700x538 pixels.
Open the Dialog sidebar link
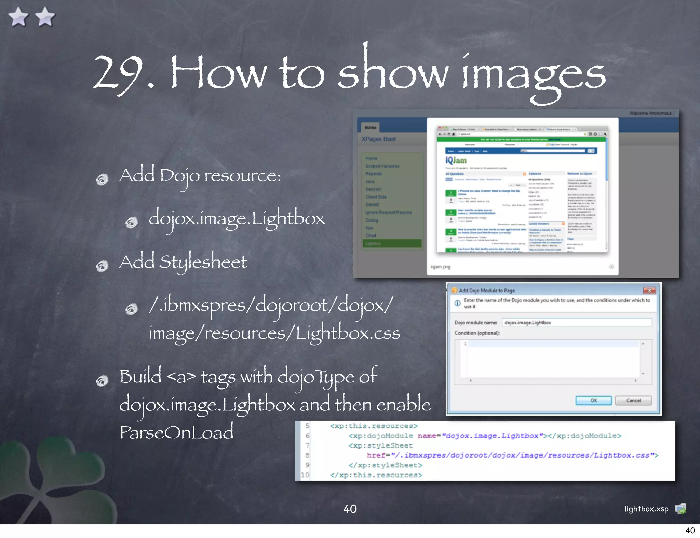click(x=372, y=220)
